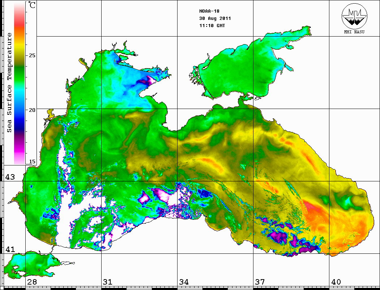
Task: Click longitude label '31'
Action: [108, 282]
